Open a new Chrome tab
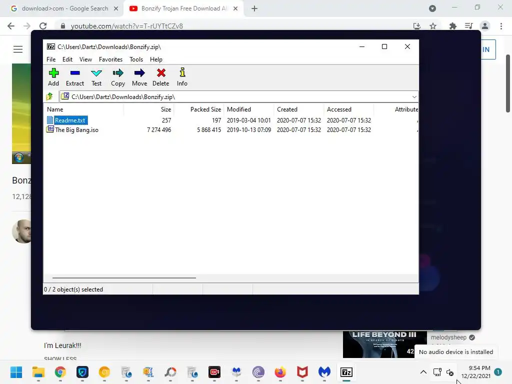The height and width of the screenshot is (384, 512). point(254,8)
